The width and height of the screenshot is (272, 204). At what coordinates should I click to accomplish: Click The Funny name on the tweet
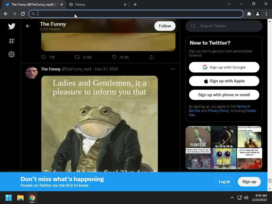pyautogui.click(x=51, y=69)
